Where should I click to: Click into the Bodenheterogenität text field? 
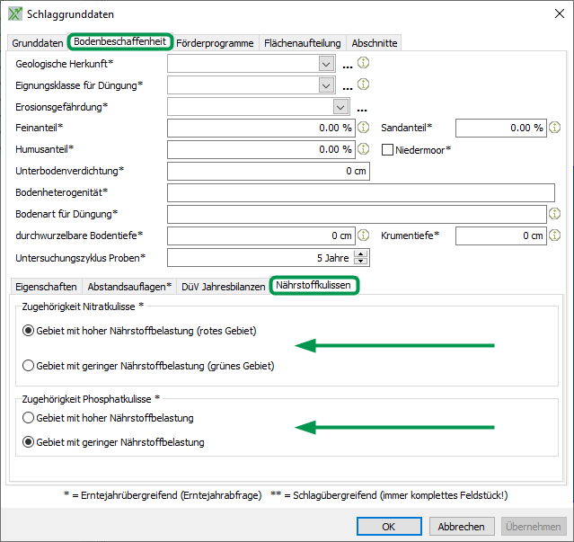360,192
